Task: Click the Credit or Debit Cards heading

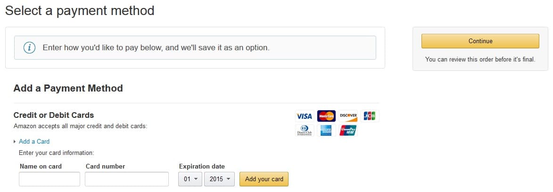Action: tap(54, 115)
